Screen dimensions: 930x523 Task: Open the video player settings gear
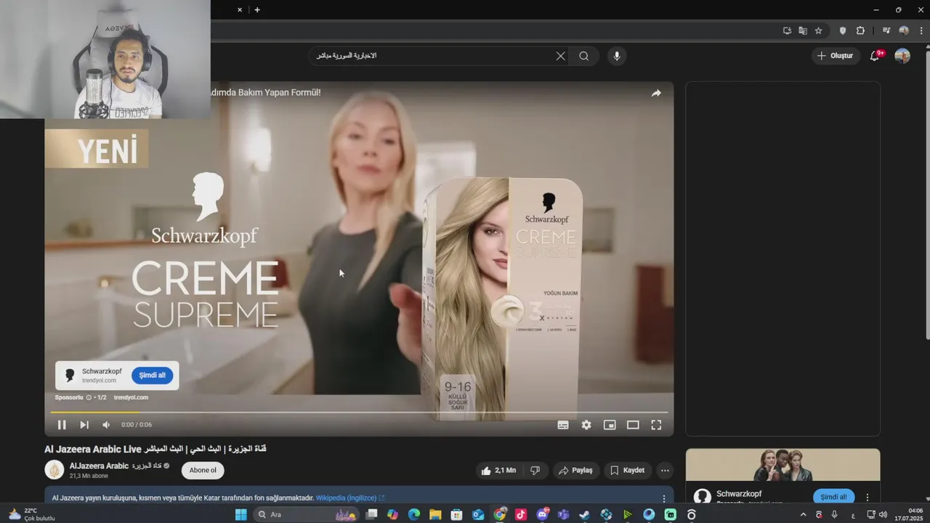coord(586,425)
